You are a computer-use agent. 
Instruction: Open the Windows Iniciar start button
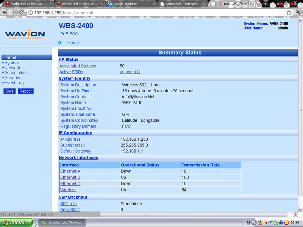16,222
